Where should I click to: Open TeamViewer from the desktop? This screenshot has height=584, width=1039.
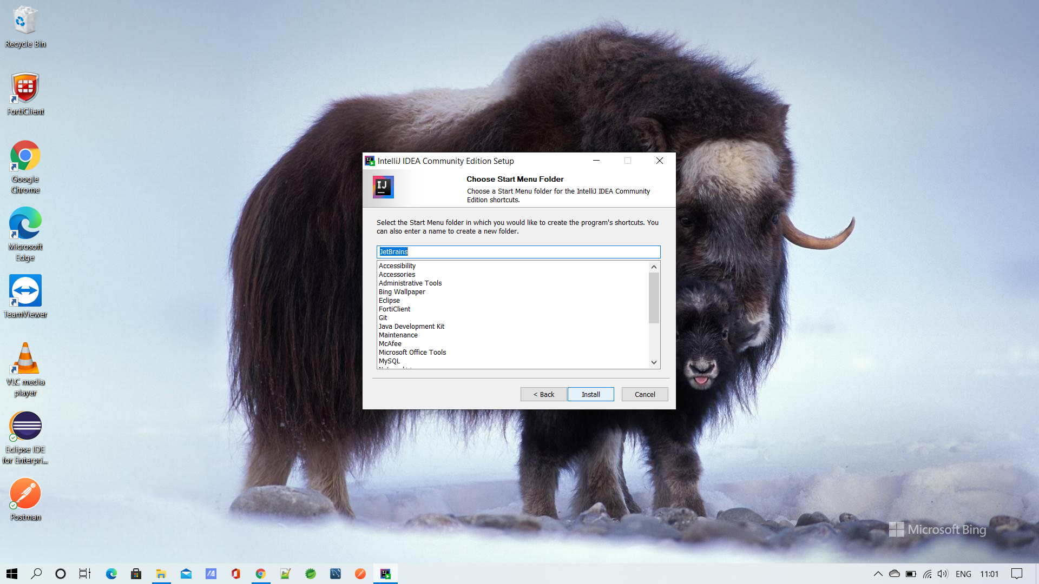[x=25, y=290]
